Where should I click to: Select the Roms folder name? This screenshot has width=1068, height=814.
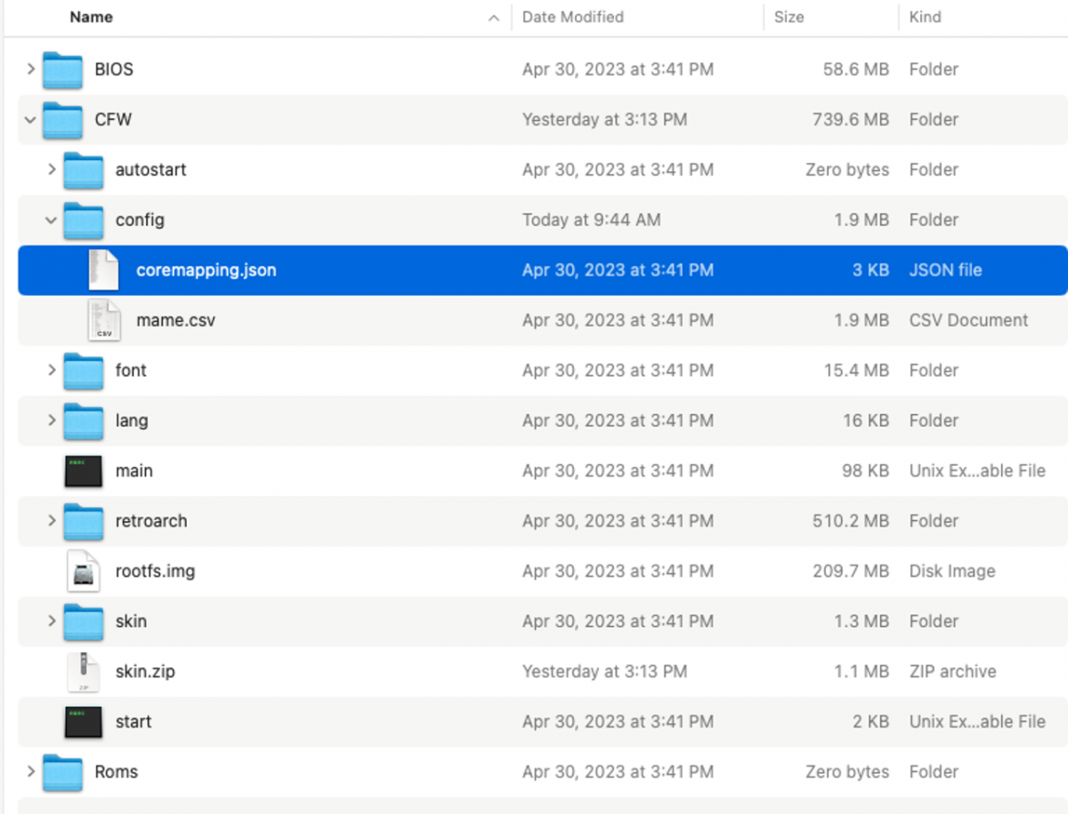tap(117, 771)
